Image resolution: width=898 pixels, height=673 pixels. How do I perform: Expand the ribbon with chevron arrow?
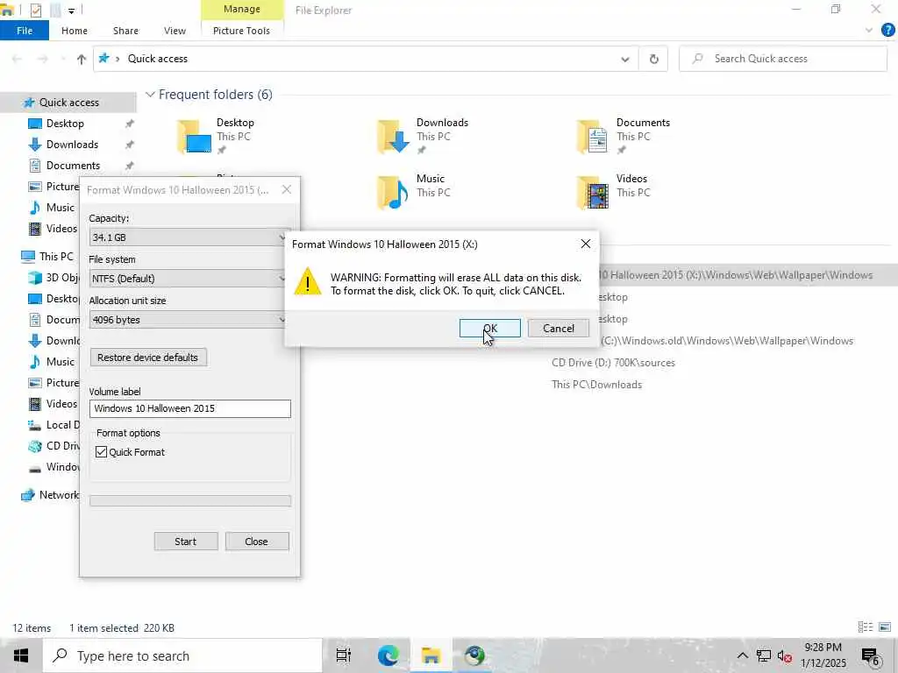[x=869, y=31]
